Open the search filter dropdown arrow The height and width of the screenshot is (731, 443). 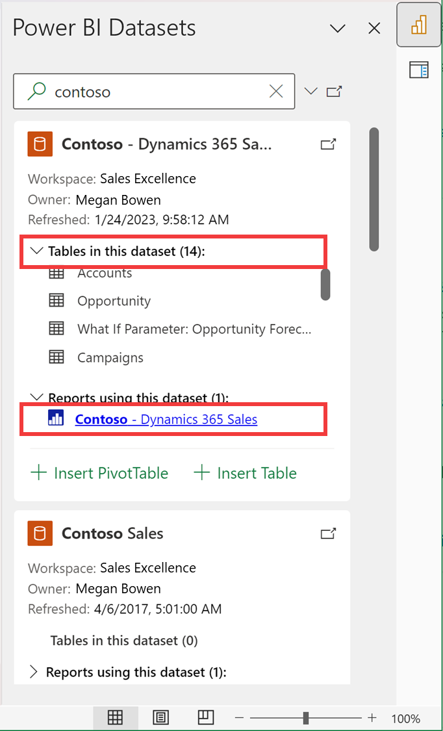click(310, 91)
